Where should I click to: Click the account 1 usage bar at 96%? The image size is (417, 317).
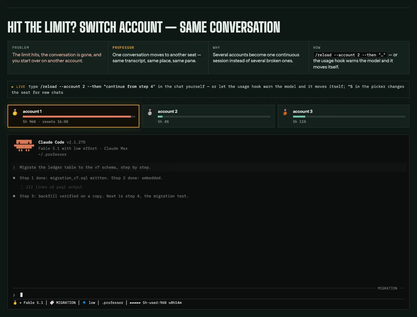(79, 117)
